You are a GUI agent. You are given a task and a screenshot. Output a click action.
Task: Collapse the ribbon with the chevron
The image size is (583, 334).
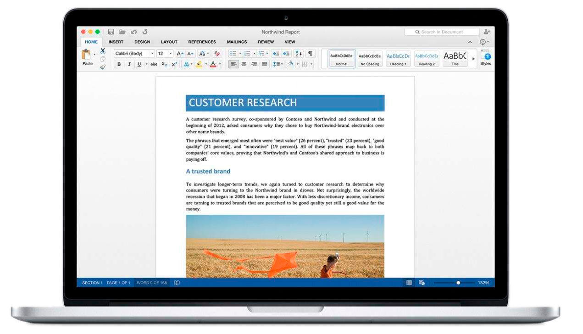click(x=469, y=42)
